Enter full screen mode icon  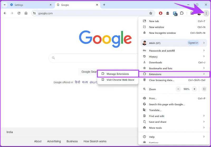(x=204, y=89)
